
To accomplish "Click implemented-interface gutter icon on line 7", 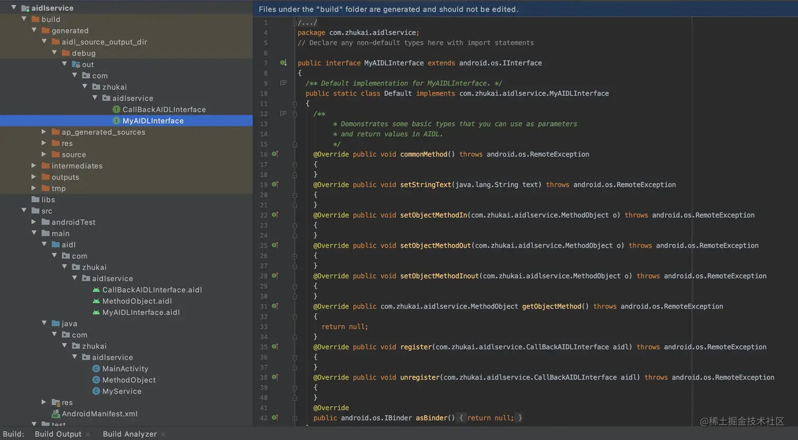I will 283,63.
